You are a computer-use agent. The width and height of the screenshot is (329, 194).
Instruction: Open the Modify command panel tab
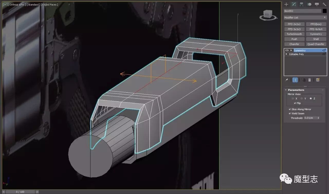point(294,4)
